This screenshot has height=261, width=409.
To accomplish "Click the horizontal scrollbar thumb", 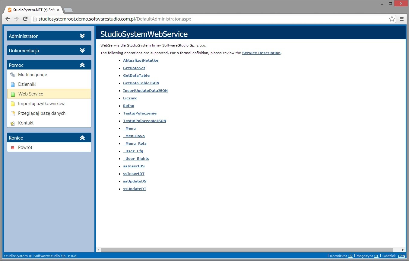I will coord(247,250).
